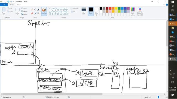Pick the purple color swatch
This screenshot has width=177, height=99.
[128, 8]
